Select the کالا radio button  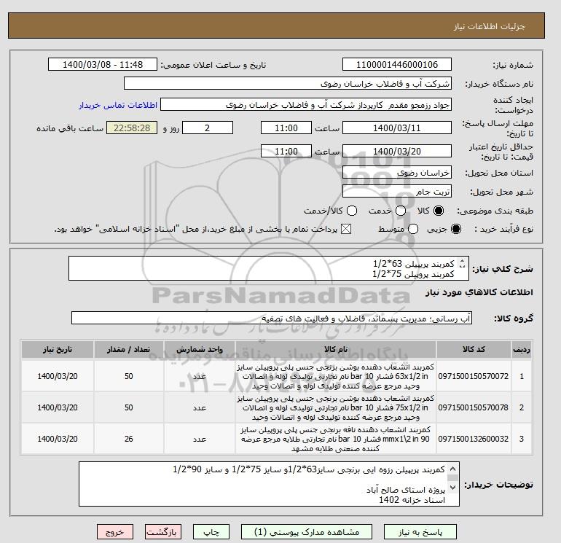tap(439, 211)
